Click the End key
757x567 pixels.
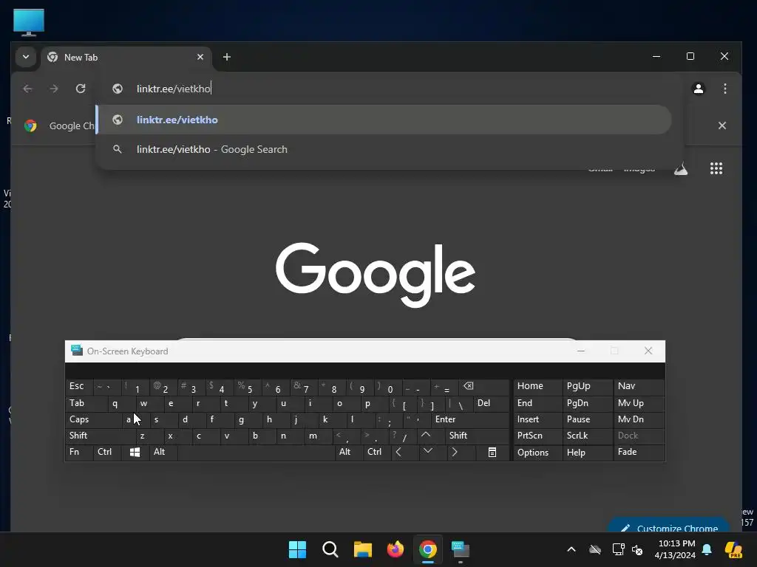[537, 404]
